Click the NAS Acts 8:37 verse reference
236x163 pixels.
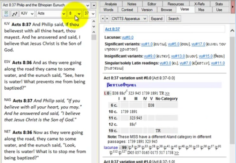[x=22, y=100]
